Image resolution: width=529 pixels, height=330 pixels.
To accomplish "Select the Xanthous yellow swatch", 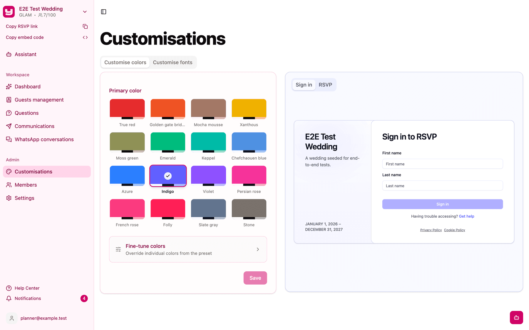I will coord(249,109).
